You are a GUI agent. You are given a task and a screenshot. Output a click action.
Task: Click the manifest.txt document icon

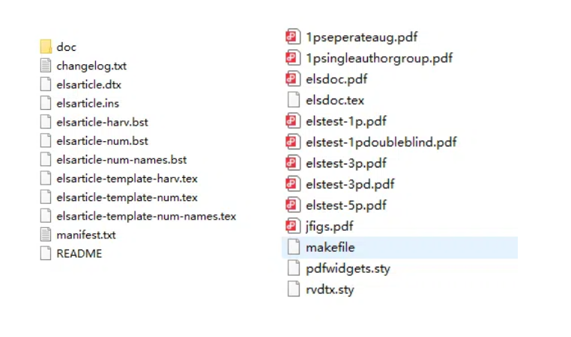46,235
